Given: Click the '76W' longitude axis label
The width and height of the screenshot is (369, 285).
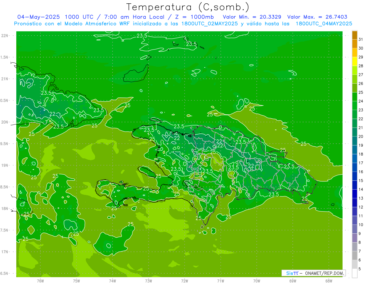Looking at the screenshot, I should pyautogui.click(x=40, y=281).
